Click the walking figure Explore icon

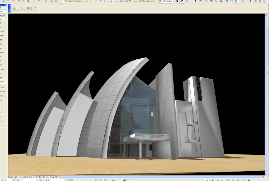click(196, 1)
